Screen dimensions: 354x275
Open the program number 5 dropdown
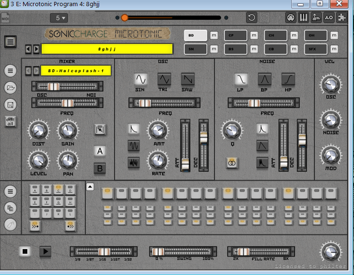click(x=59, y=18)
